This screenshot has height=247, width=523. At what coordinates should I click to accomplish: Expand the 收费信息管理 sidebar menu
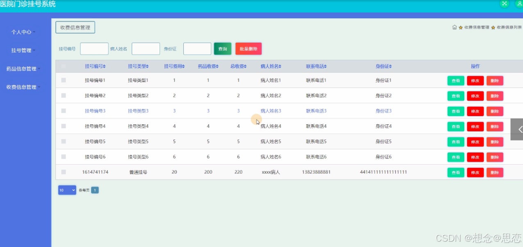pyautogui.click(x=23, y=87)
